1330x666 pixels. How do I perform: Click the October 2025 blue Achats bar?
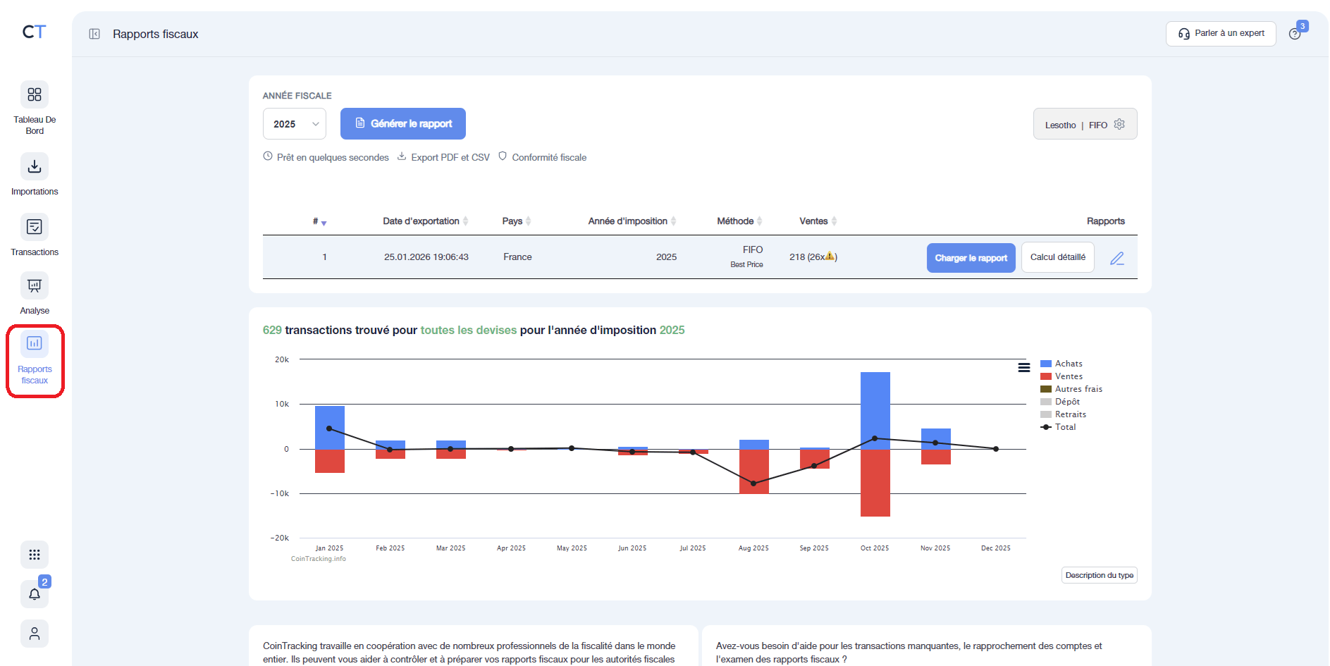click(875, 409)
